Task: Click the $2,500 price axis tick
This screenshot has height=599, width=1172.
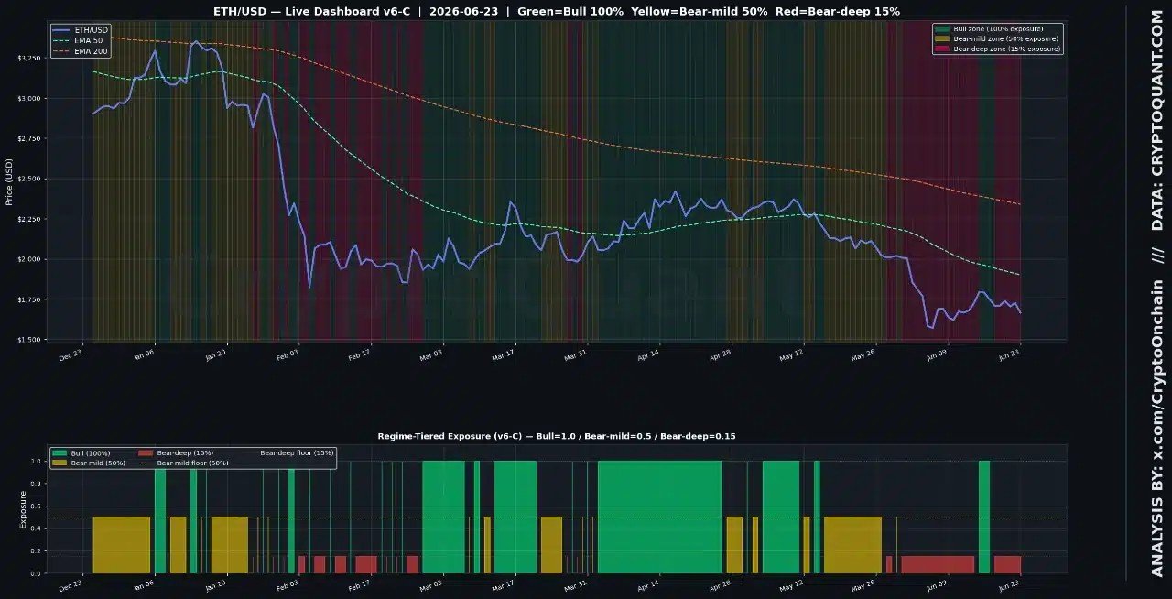Action: click(x=29, y=179)
